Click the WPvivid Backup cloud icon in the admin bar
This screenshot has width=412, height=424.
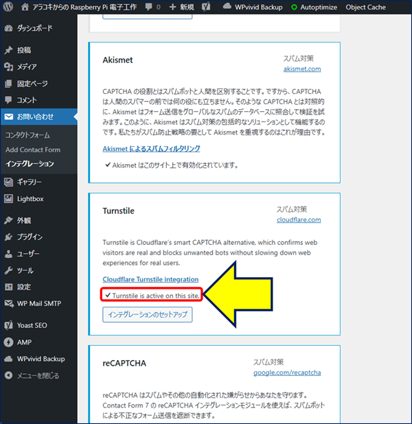227,6
